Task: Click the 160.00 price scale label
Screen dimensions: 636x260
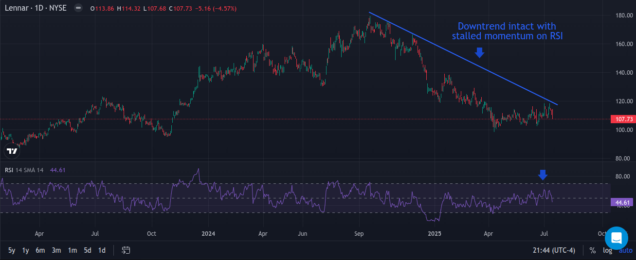Action: click(623, 44)
